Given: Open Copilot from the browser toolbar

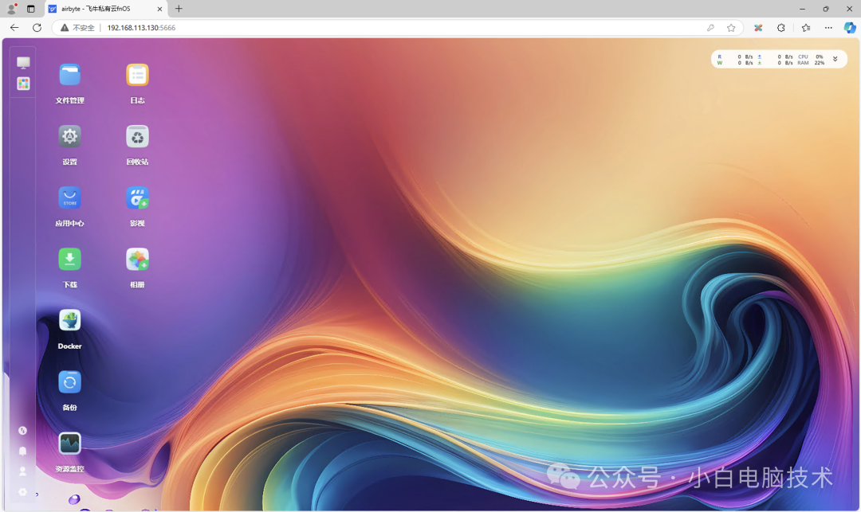Looking at the screenshot, I should (x=850, y=27).
